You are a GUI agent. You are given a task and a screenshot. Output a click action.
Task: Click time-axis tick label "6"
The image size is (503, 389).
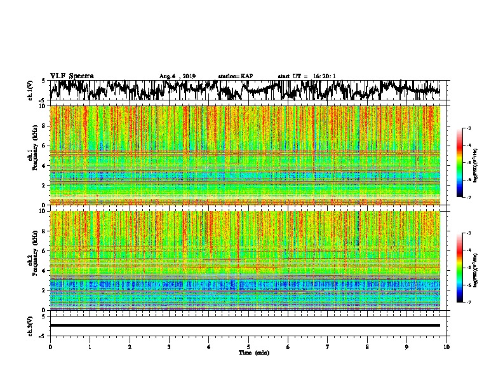click(x=288, y=347)
